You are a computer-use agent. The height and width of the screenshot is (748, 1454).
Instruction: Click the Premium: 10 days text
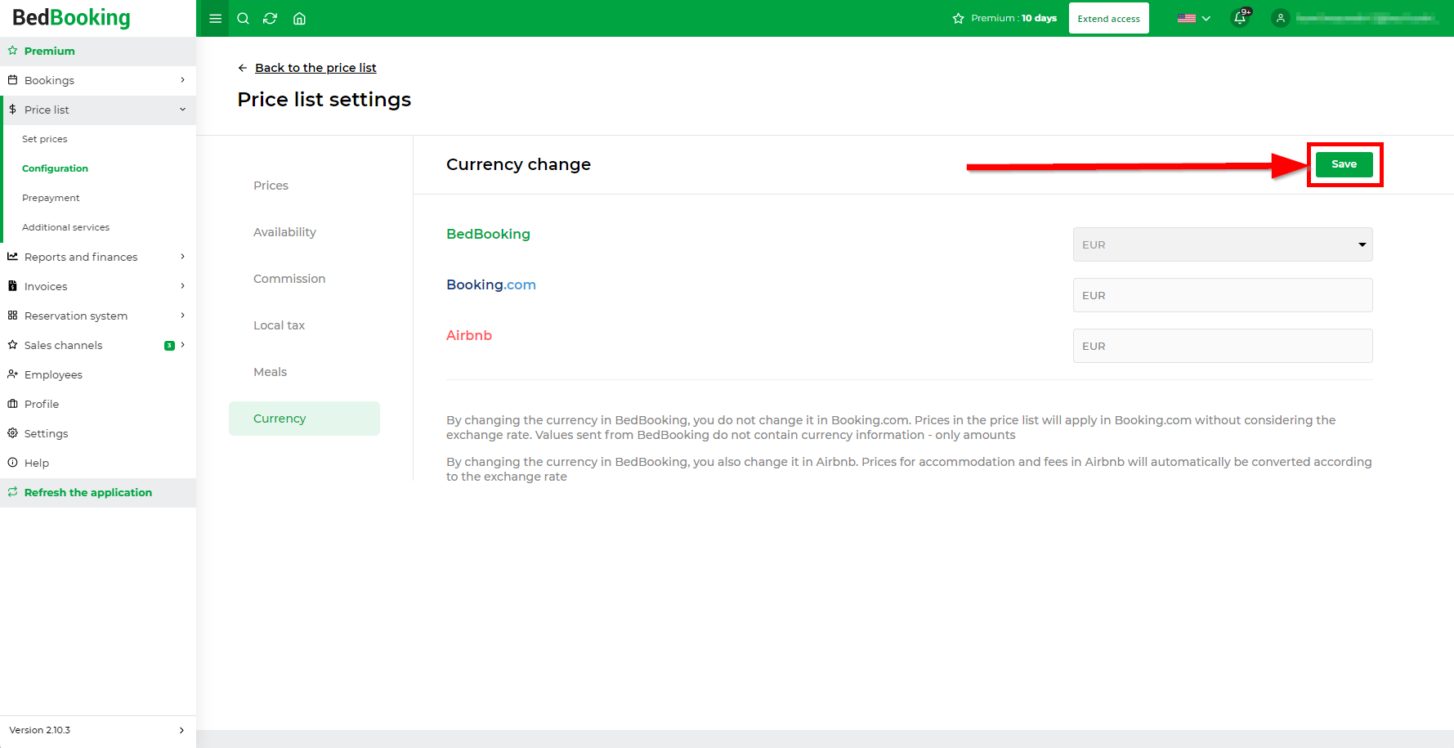(1013, 18)
